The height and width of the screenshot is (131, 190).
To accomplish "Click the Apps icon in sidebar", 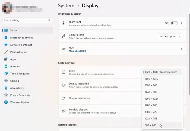I will (6, 59).
